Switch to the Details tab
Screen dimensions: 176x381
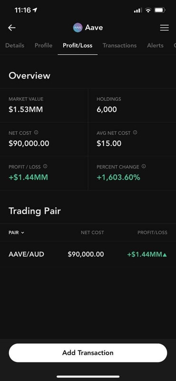(x=15, y=45)
